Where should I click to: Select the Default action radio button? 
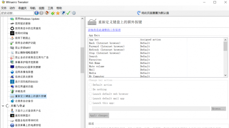coord(91,85)
